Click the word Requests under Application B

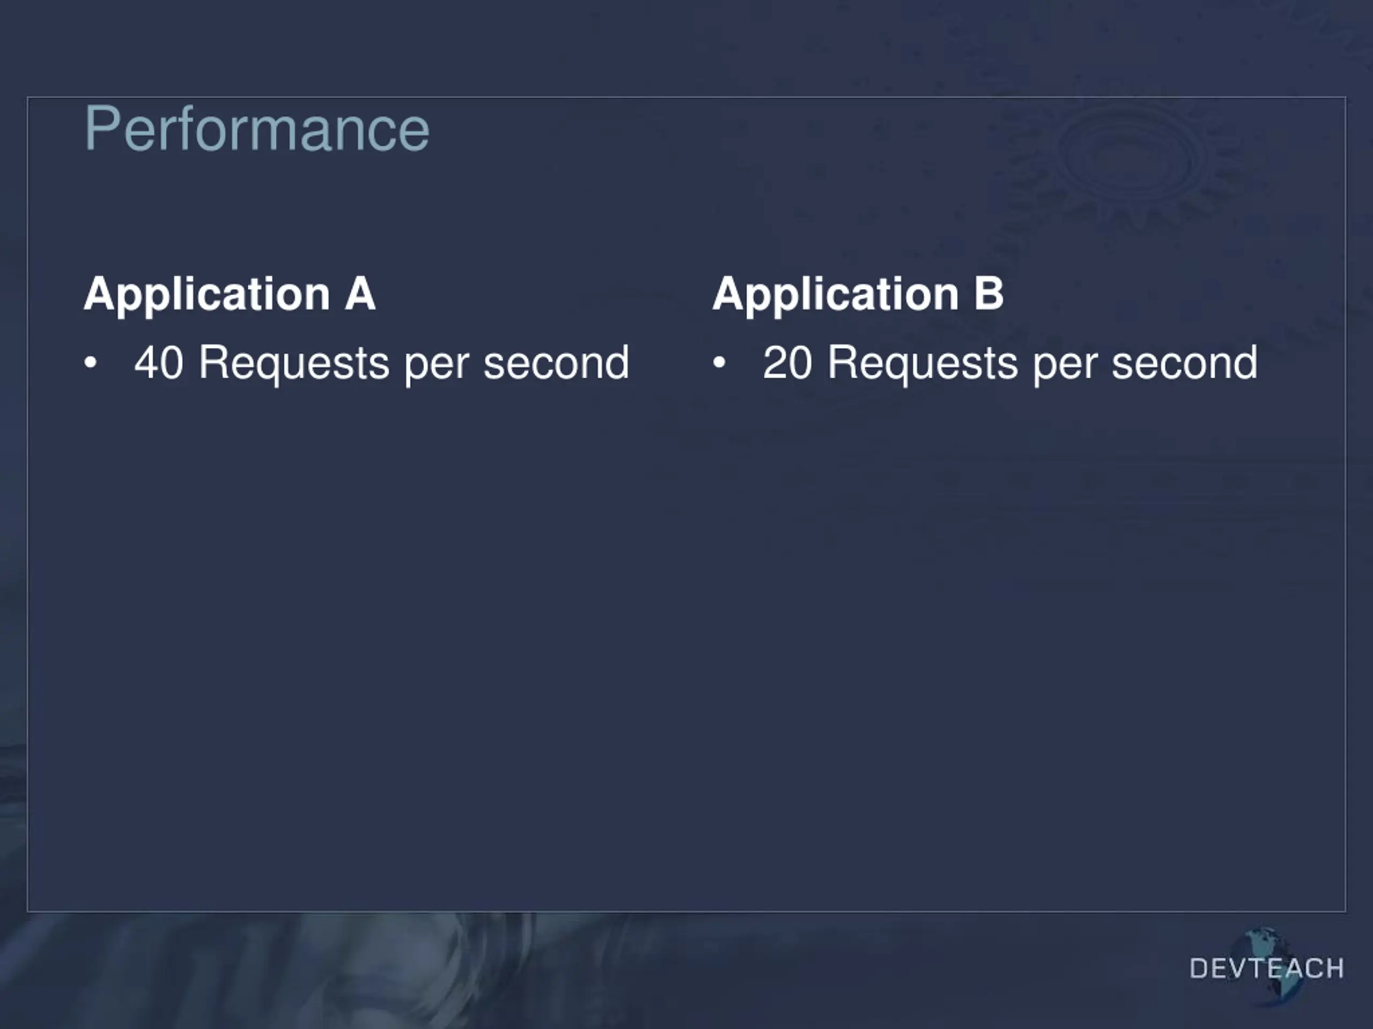[x=923, y=366]
